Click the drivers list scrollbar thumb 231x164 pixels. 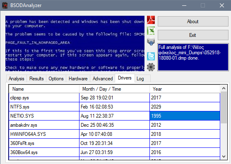(224, 108)
